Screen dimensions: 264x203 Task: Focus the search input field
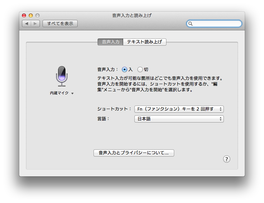(217, 24)
